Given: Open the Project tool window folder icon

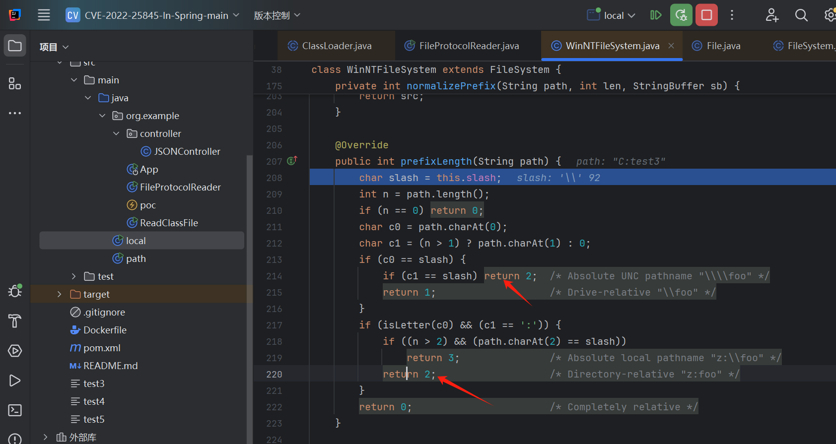Looking at the screenshot, I should click(x=15, y=46).
